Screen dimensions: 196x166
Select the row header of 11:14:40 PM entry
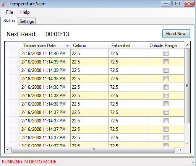(x=12, y=54)
